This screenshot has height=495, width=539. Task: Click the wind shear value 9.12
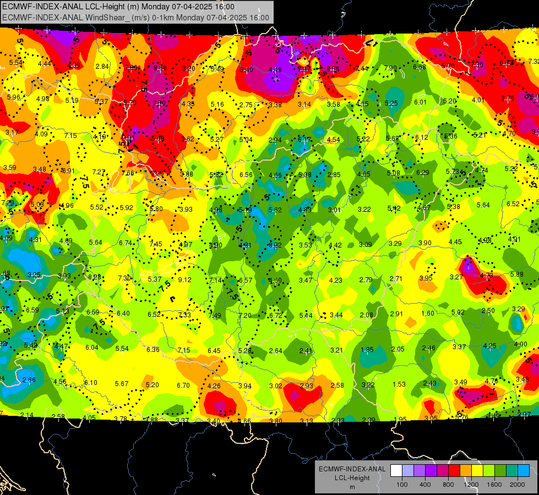coord(184,280)
